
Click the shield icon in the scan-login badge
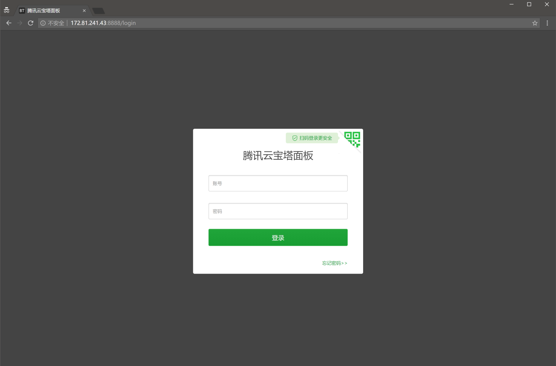pos(294,138)
